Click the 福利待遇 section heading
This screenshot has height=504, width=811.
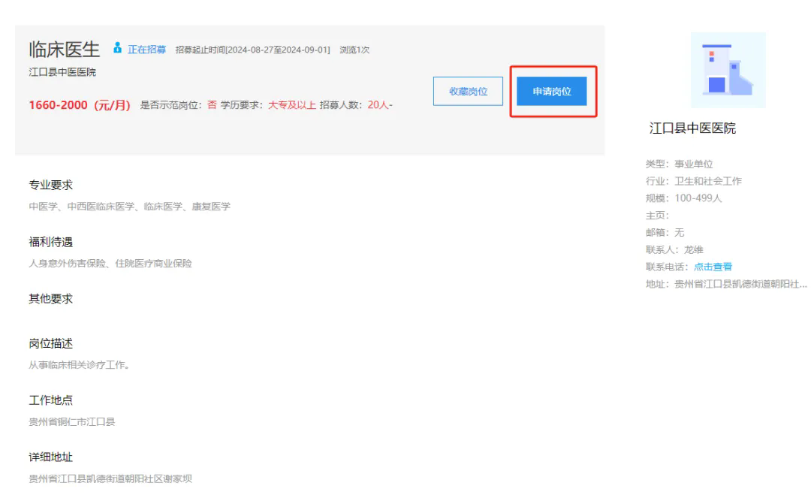coord(51,242)
